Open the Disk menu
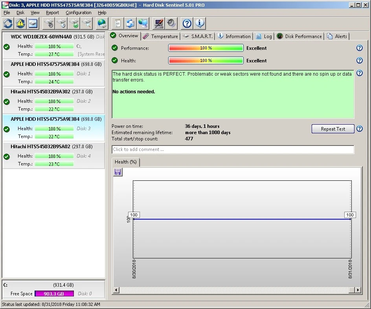The height and width of the screenshot is (309, 371). [20, 13]
